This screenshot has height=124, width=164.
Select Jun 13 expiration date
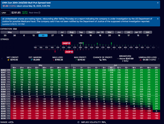(x=33, y=35)
